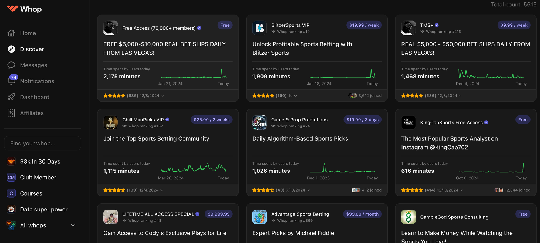Click the "2,175 minutes" value
540x243 pixels.
point(122,76)
